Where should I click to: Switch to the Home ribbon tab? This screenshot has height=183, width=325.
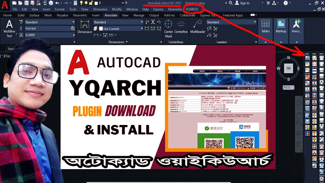point(7,15)
